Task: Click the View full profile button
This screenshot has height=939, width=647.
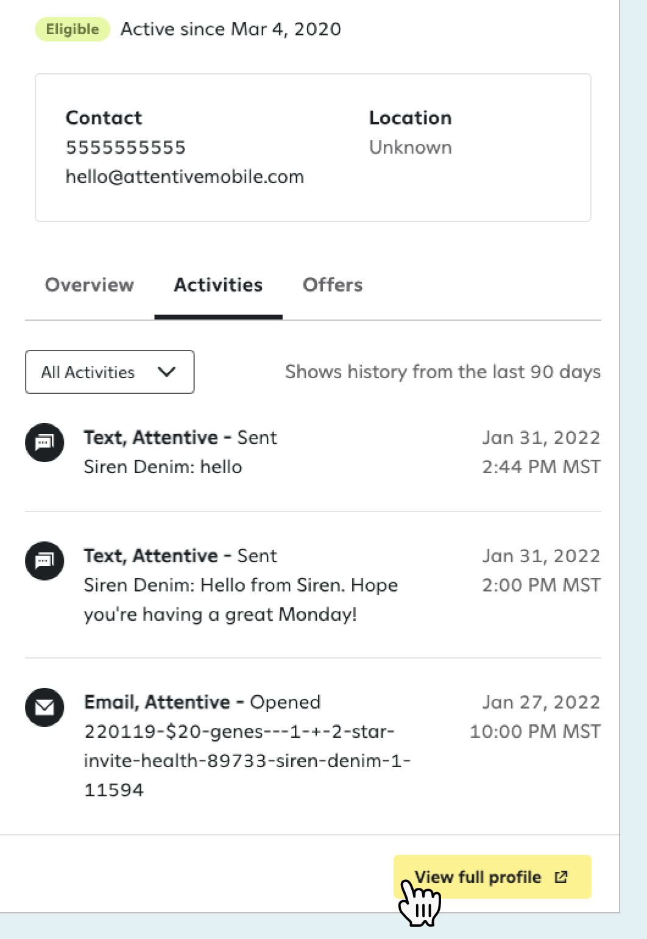Action: 492,877
